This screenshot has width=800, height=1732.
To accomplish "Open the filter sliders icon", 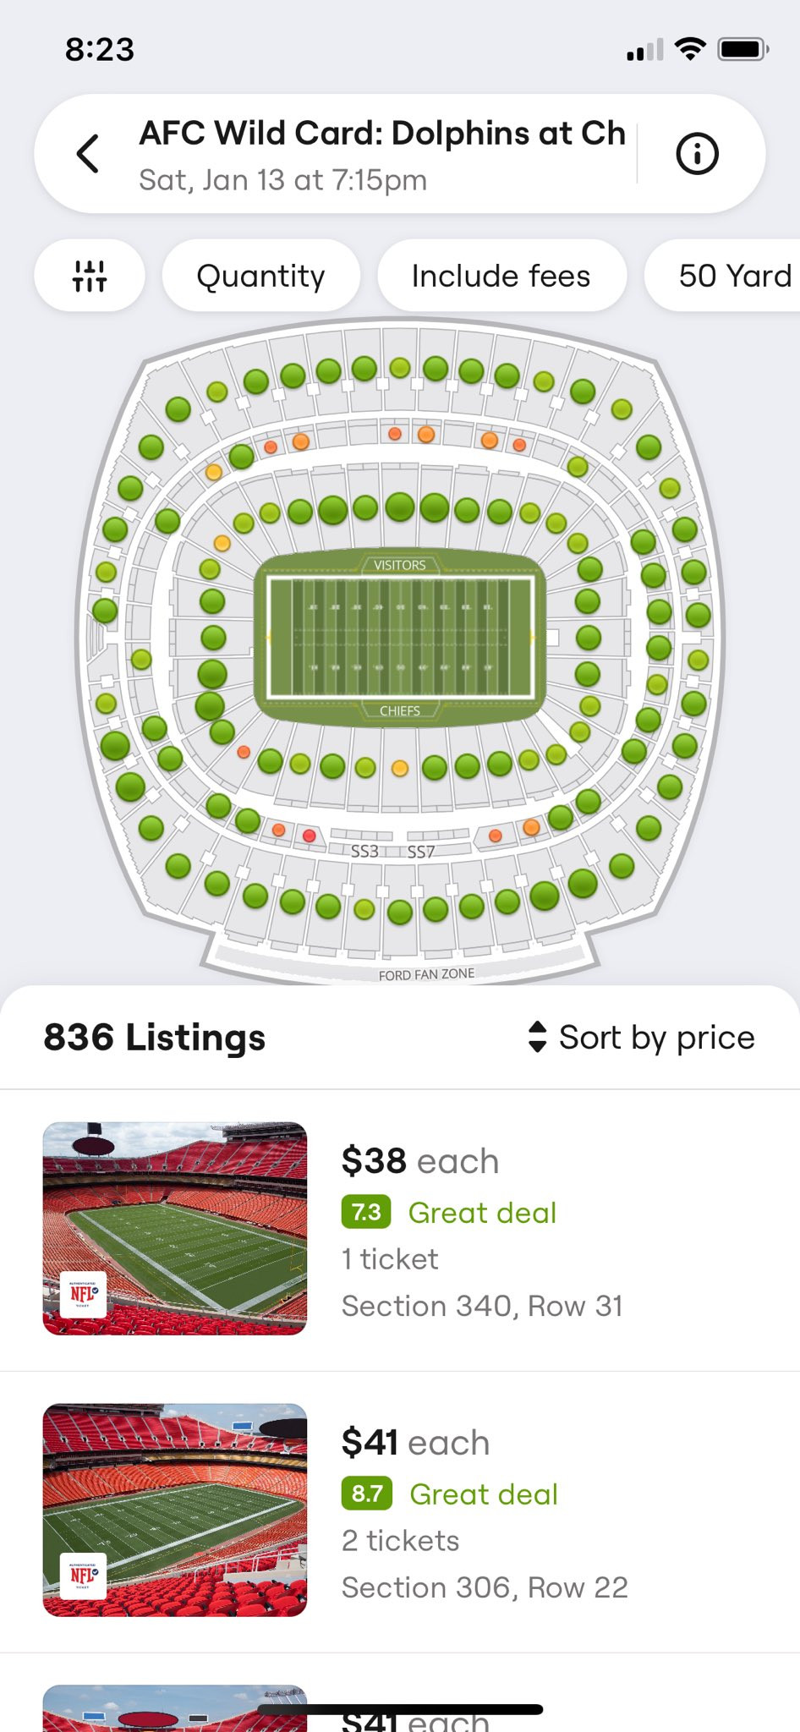I will pos(90,276).
